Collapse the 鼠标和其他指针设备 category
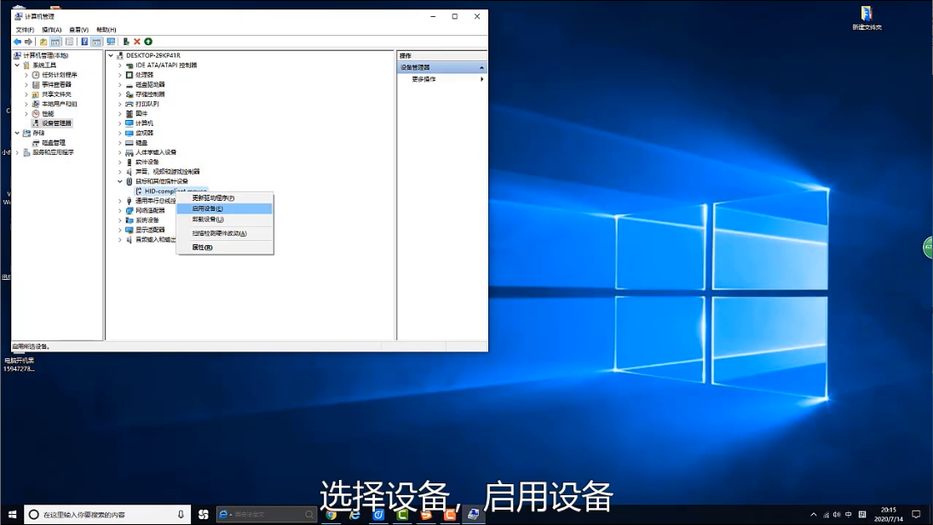933x525 pixels. pyautogui.click(x=120, y=181)
